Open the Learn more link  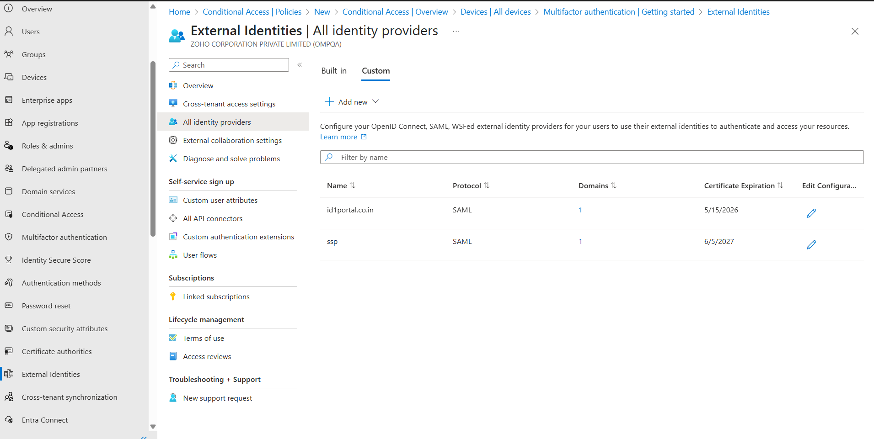pyautogui.click(x=338, y=137)
